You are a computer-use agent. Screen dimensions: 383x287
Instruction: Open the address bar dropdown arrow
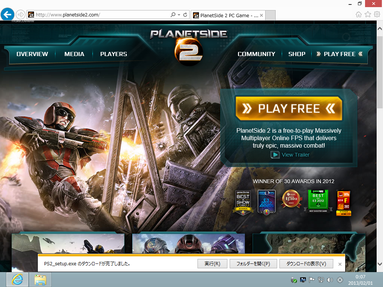point(179,15)
